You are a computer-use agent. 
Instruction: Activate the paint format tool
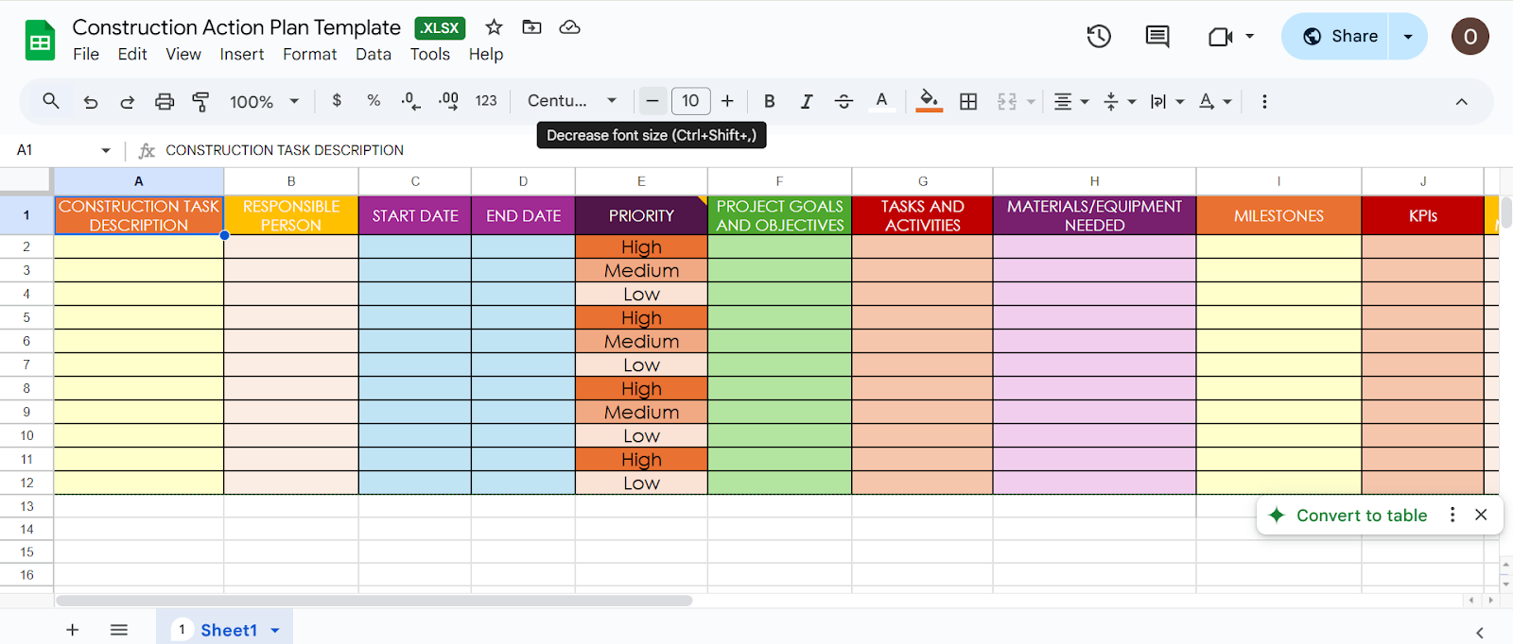pyautogui.click(x=200, y=101)
